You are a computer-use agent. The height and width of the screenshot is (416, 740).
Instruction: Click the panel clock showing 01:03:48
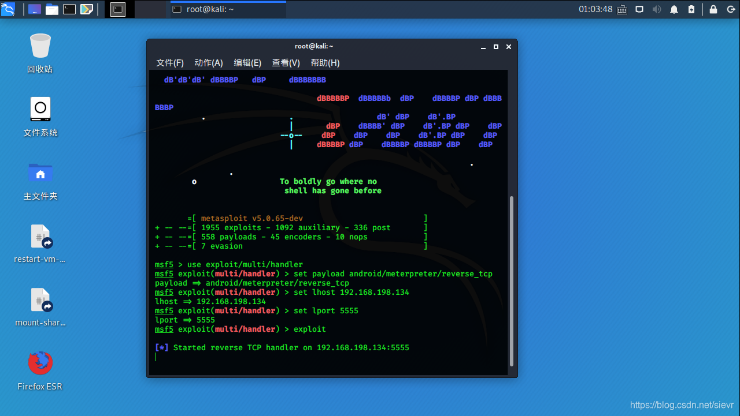click(595, 9)
